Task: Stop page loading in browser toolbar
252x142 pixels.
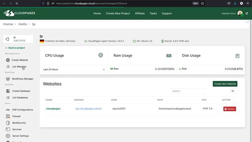Action: [17, 4]
